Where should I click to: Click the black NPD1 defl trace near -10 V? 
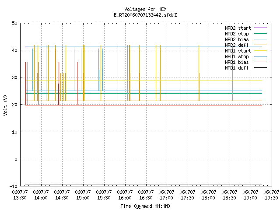click(144, 185)
